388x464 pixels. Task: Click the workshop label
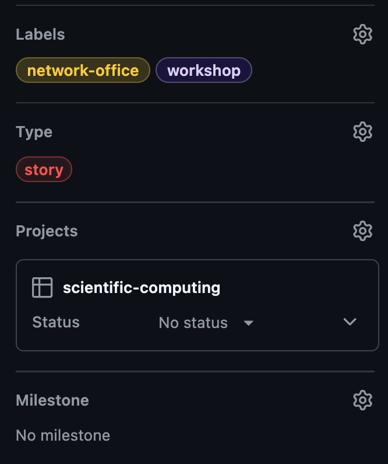click(204, 70)
